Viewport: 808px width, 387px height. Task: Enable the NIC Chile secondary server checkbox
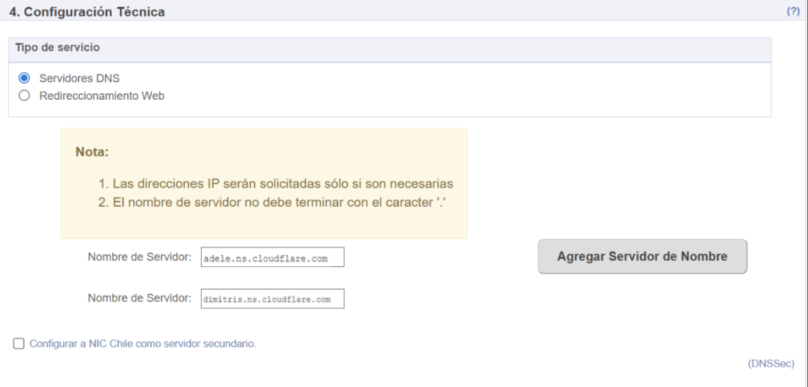(19, 344)
